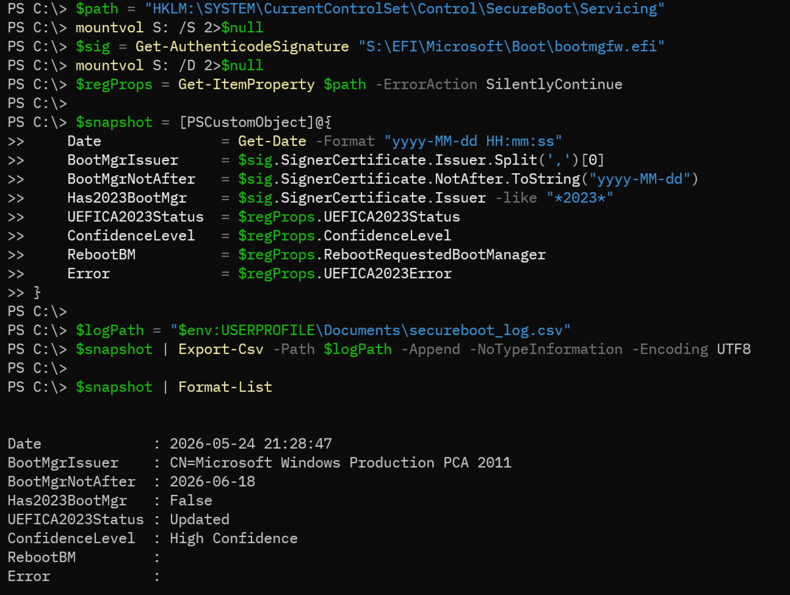Click the $regProps.ConfidenceLevel expression
Screen dimensions: 790x595
pos(344,236)
